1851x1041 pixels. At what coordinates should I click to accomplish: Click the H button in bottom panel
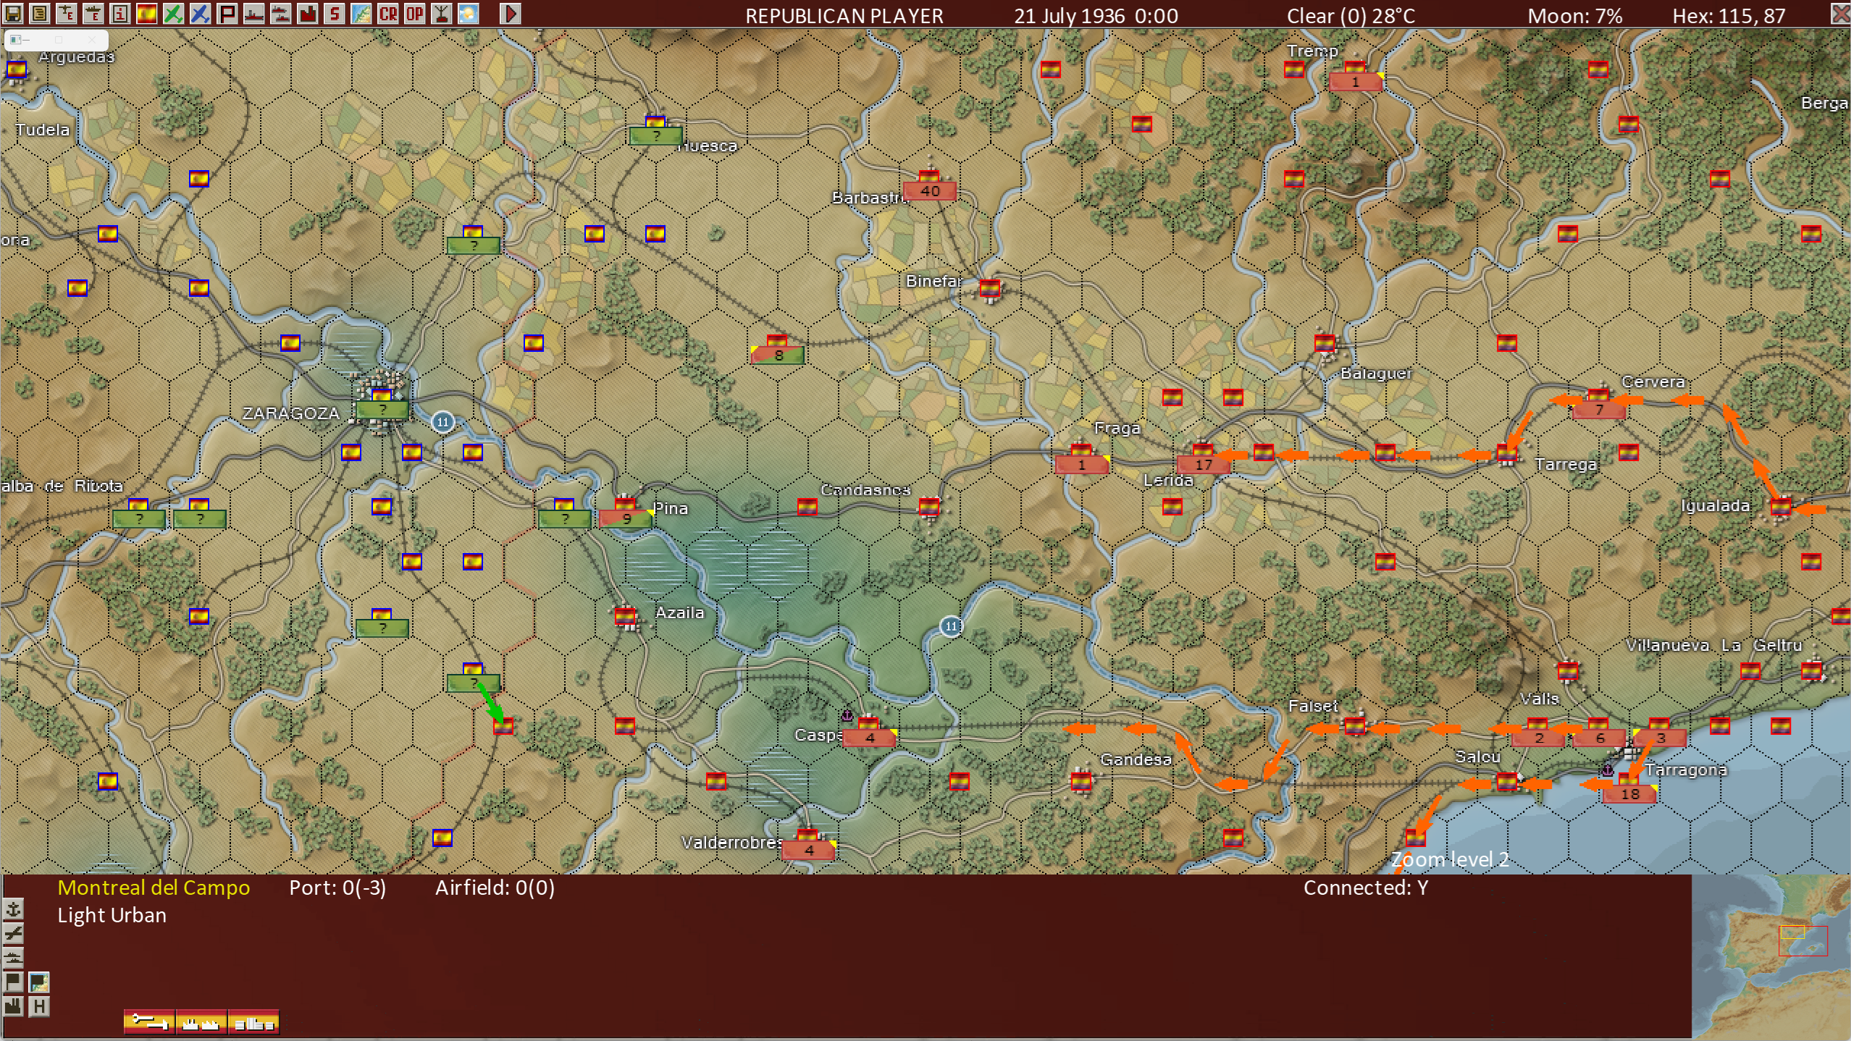click(39, 1006)
